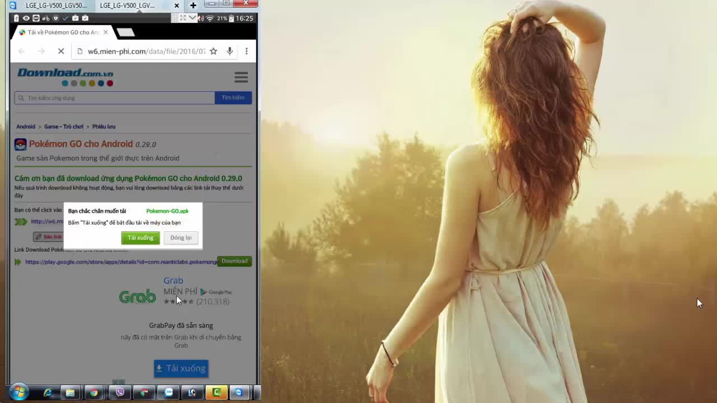Tap the battery icon next to 21%
The height and width of the screenshot is (403, 717).
coord(231,18)
